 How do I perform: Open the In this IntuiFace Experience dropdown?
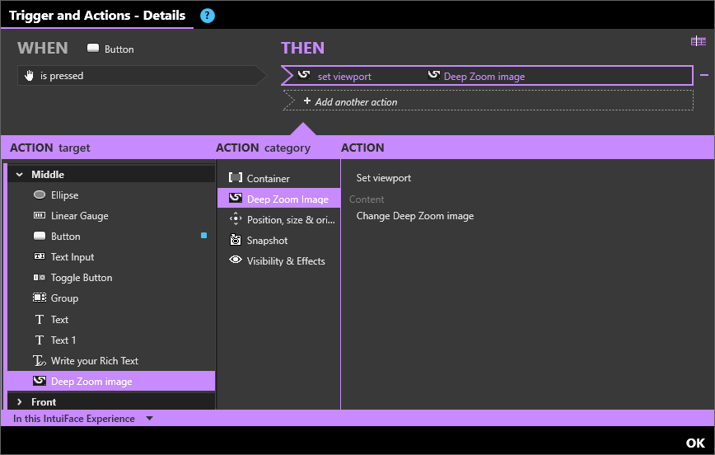tap(150, 418)
